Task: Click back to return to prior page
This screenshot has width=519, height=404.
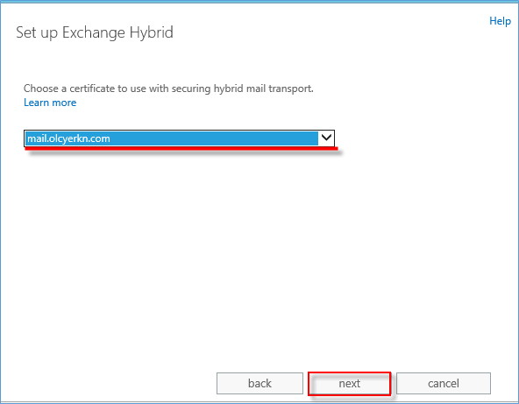Action: [x=259, y=384]
